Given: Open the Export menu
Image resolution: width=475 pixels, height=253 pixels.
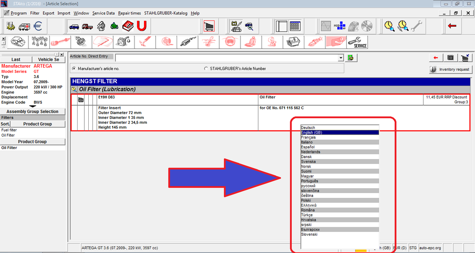Looking at the screenshot, I should [x=48, y=13].
